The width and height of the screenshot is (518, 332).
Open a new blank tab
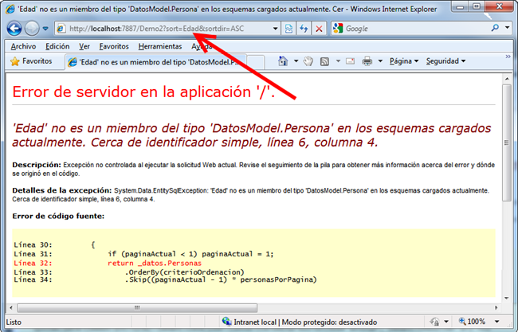255,62
